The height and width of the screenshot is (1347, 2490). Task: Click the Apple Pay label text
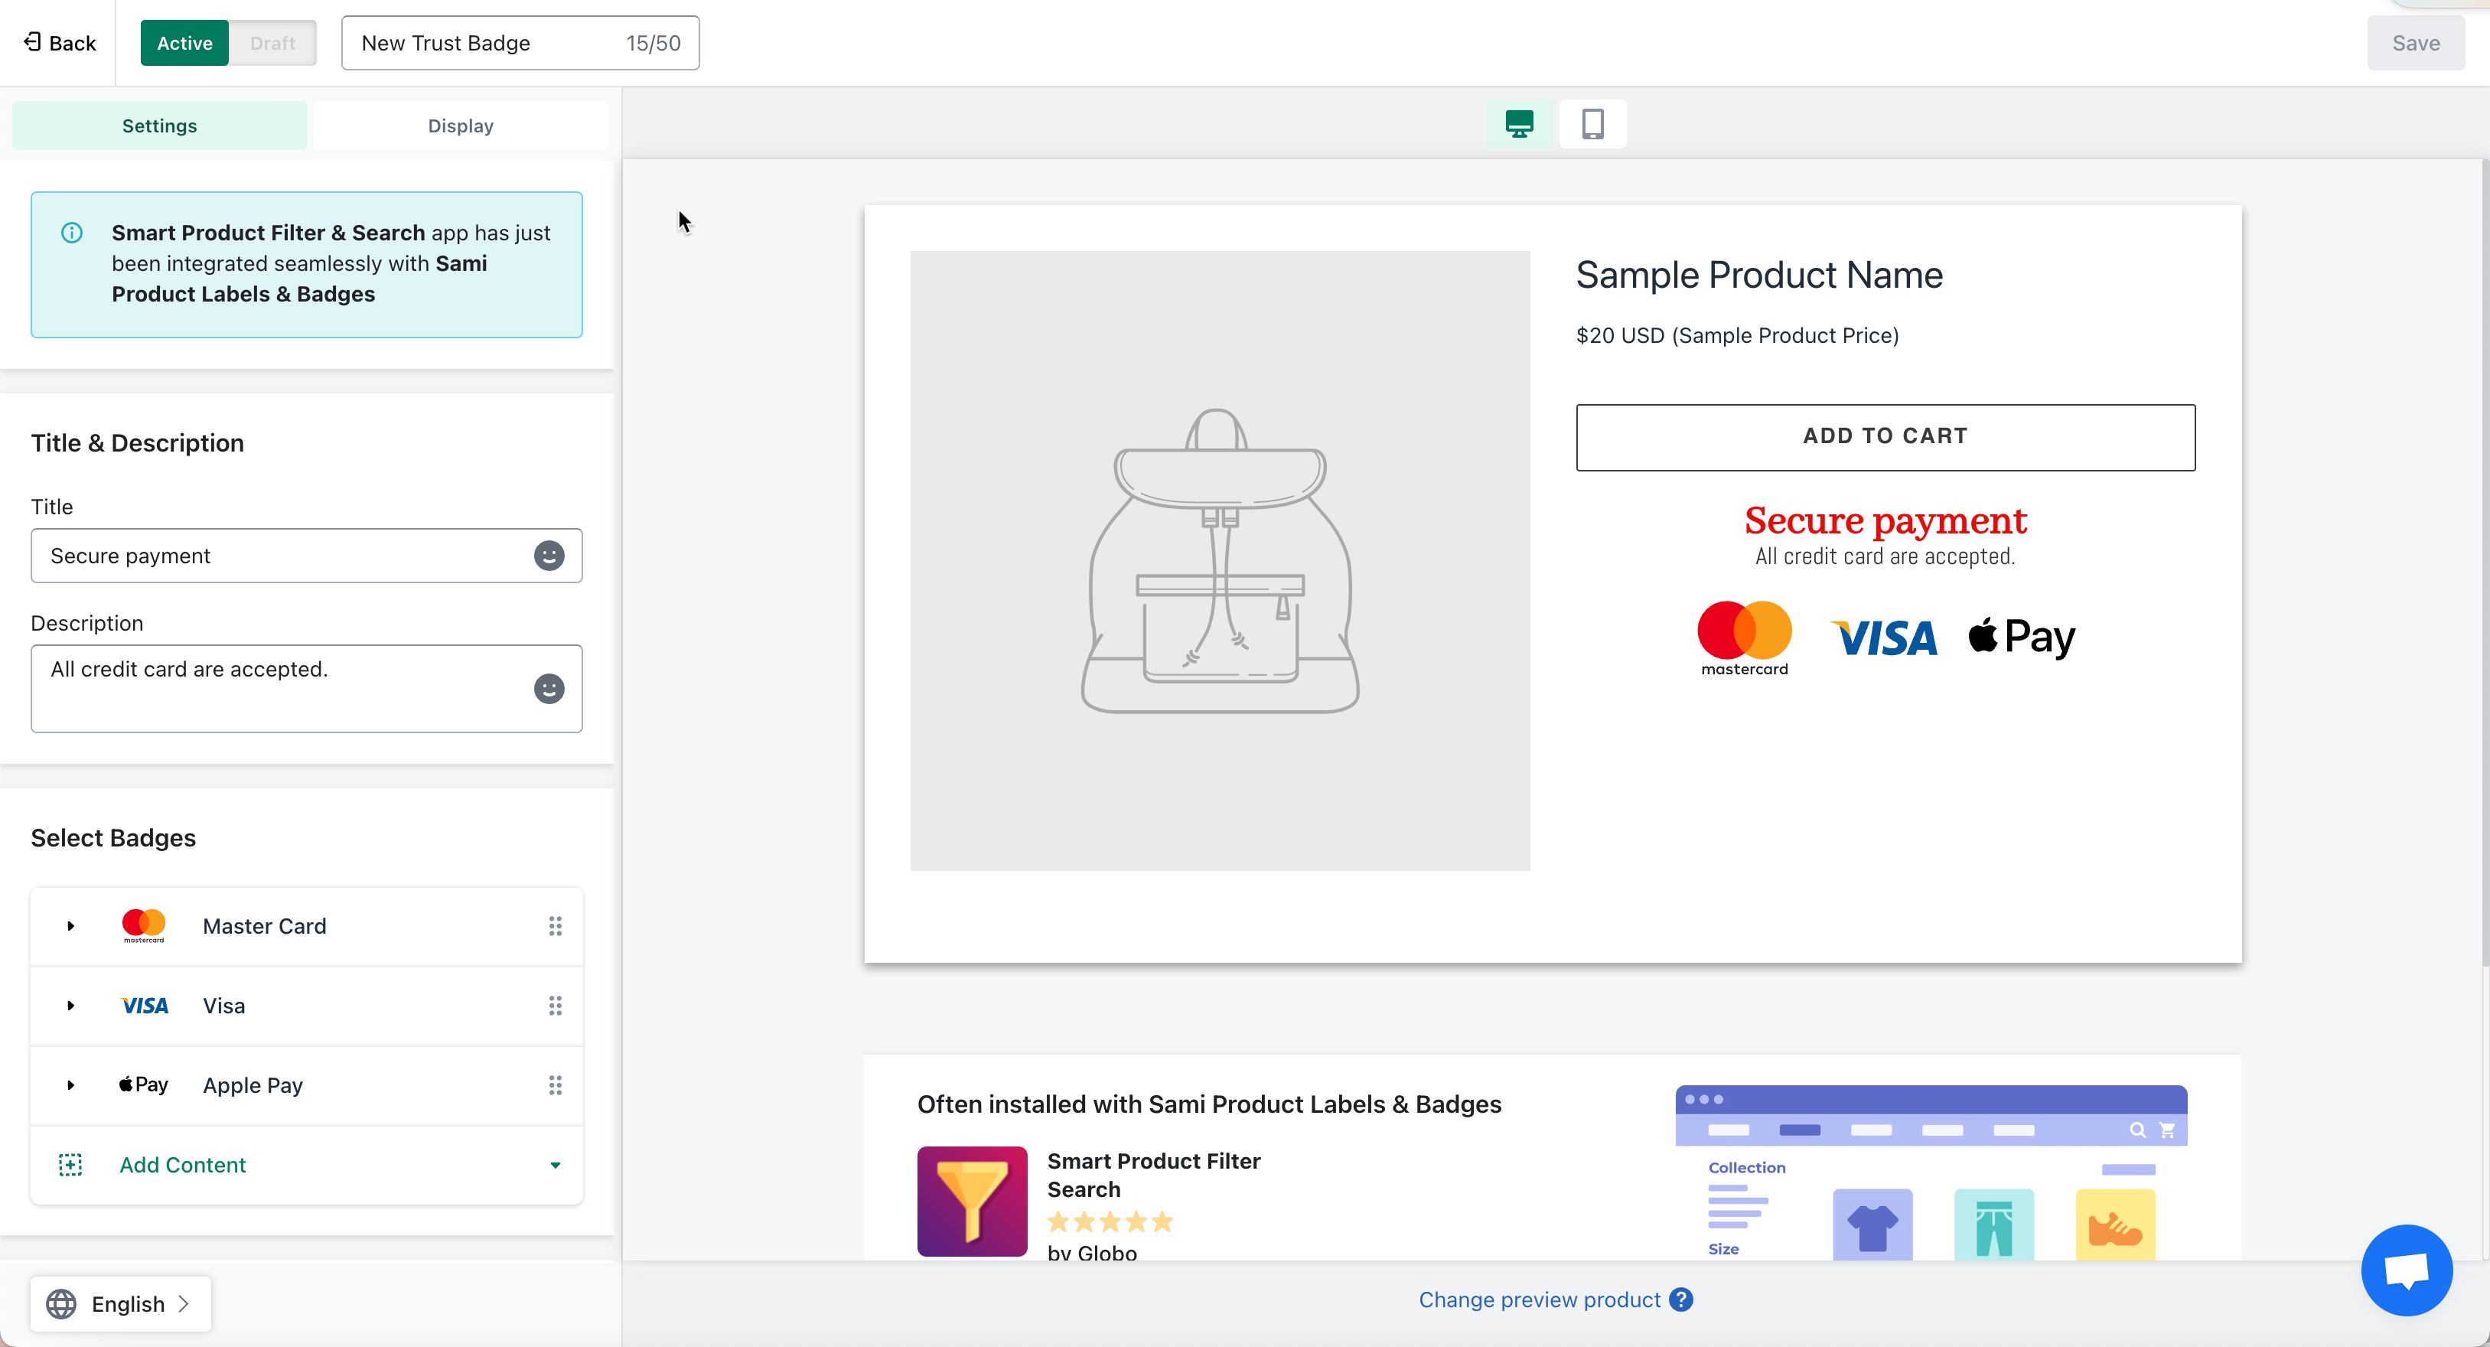(253, 1085)
